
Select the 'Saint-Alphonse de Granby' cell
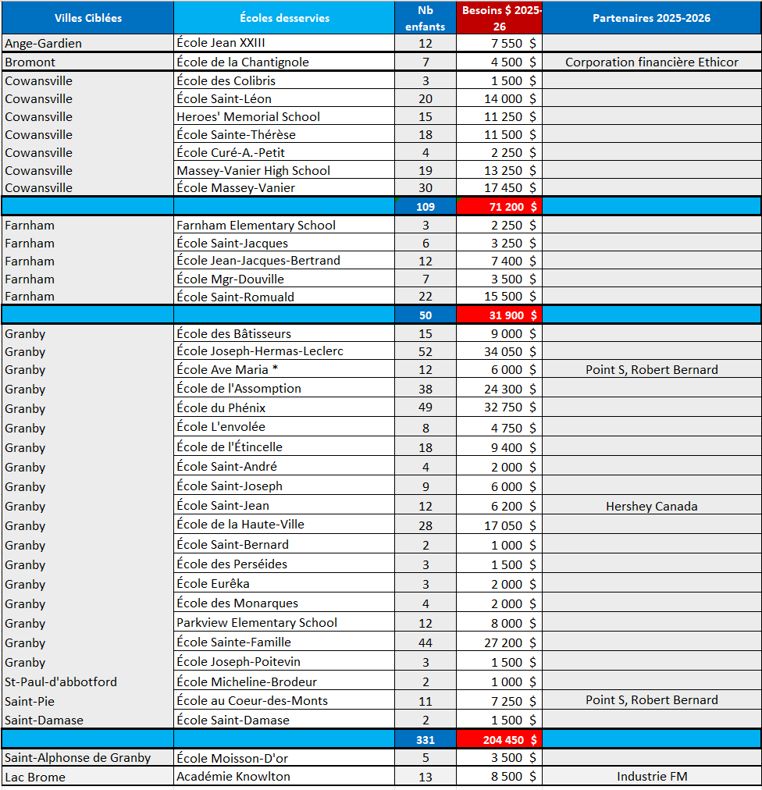[x=87, y=758]
